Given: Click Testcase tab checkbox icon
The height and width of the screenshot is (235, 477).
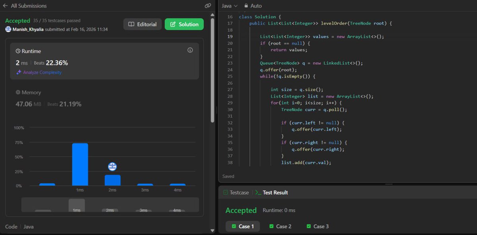Looking at the screenshot, I should click(225, 193).
